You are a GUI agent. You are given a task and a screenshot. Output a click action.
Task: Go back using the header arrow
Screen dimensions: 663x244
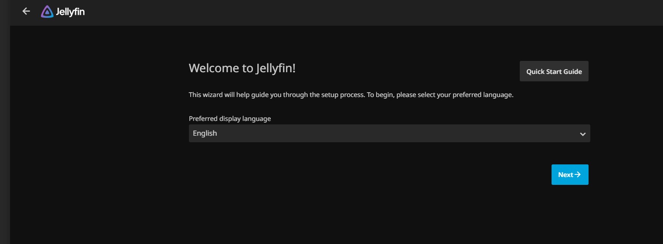(26, 11)
